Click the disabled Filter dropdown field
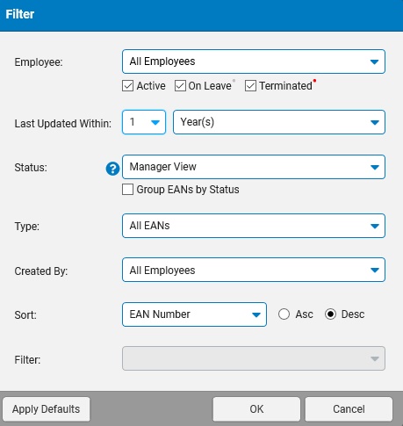 click(x=254, y=358)
